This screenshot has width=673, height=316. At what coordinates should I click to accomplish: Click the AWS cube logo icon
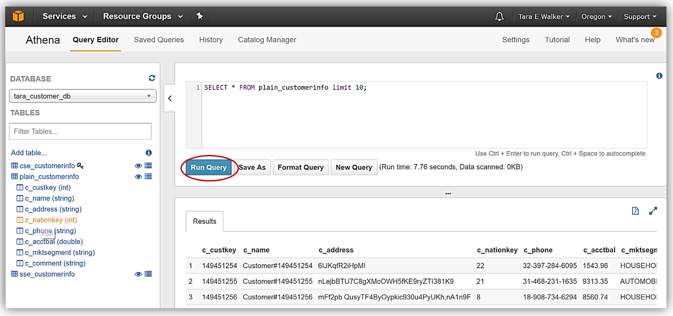pos(18,16)
